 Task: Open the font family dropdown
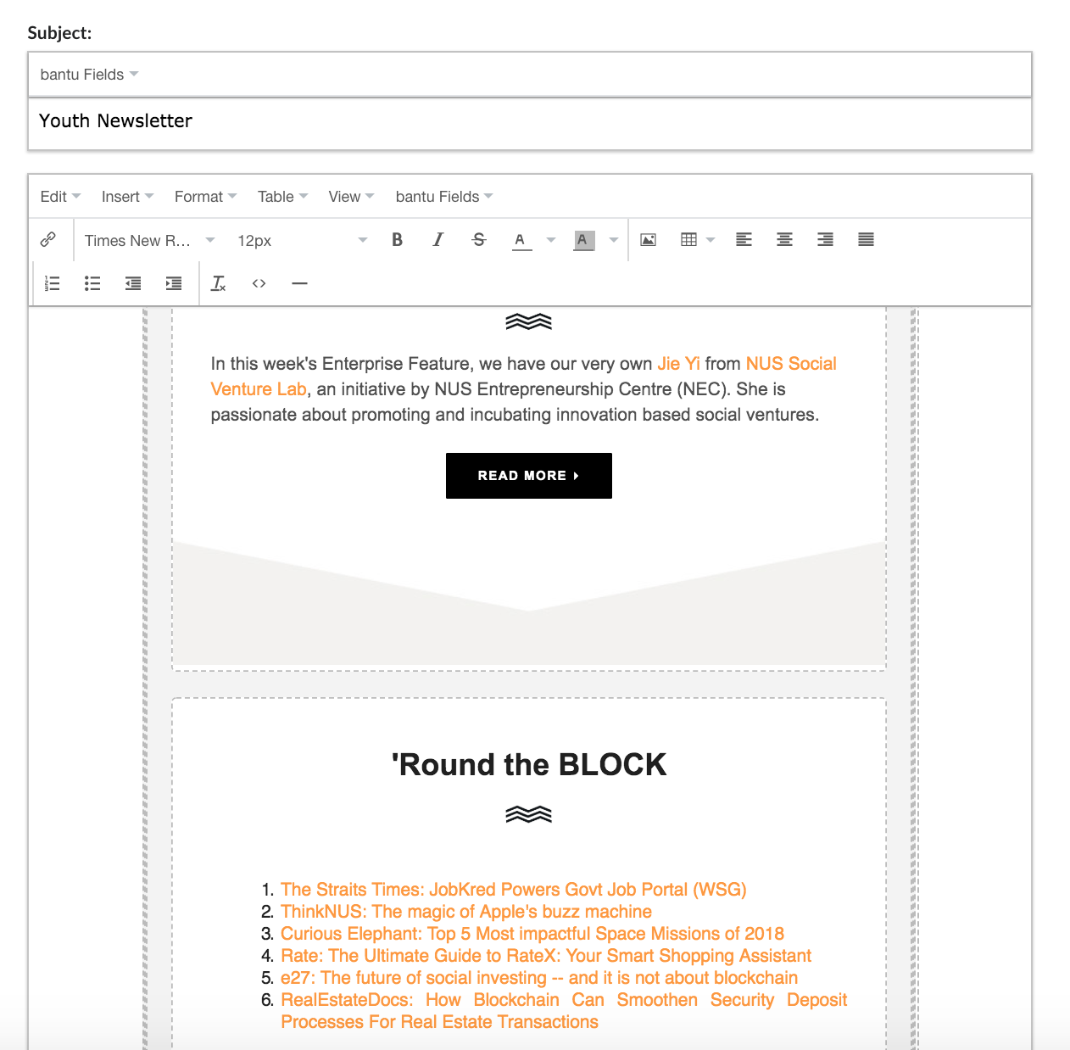pos(149,241)
